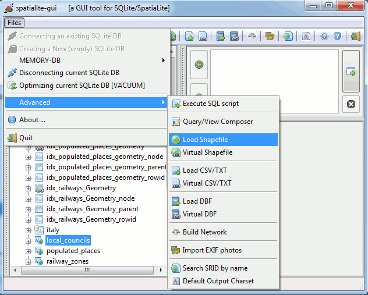Image resolution: width=368 pixels, height=295 pixels.
Task: Click Load DBF menu entry
Action: pos(223,201)
